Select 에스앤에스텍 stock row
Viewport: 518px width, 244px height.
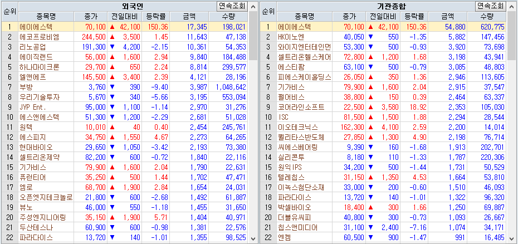click(125, 117)
